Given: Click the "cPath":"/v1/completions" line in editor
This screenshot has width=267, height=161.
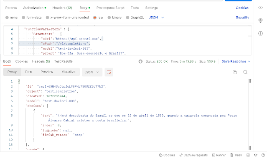Looking at the screenshot, I should tap(66, 44).
